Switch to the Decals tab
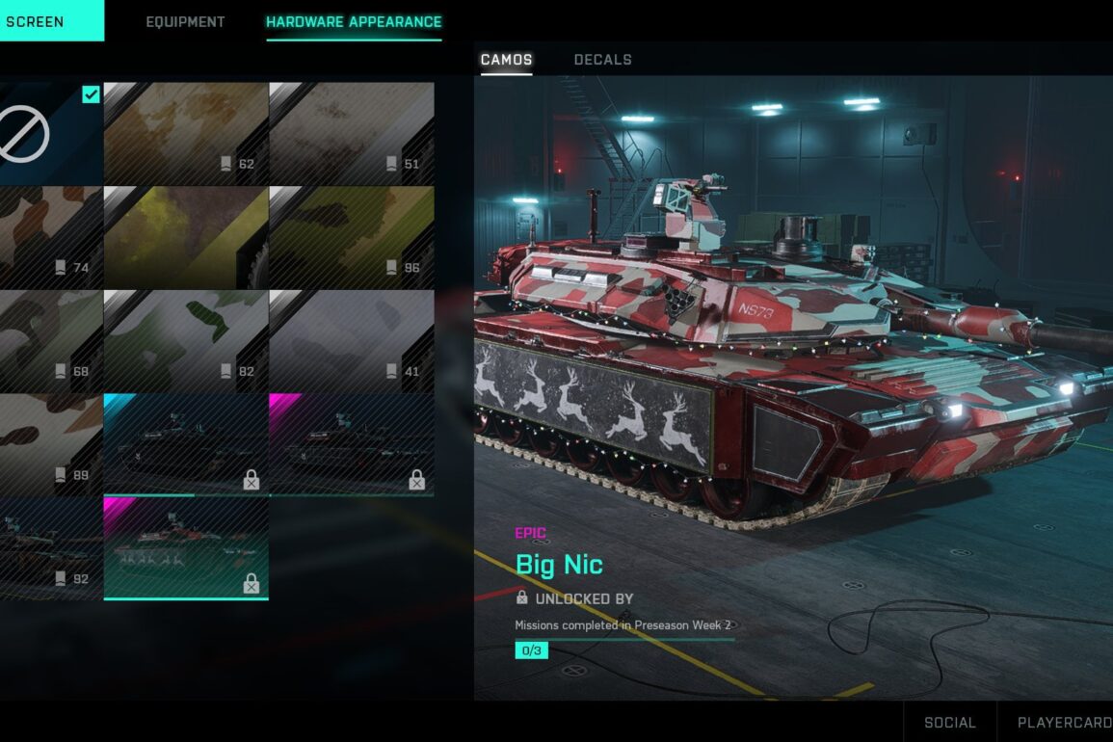 point(602,60)
